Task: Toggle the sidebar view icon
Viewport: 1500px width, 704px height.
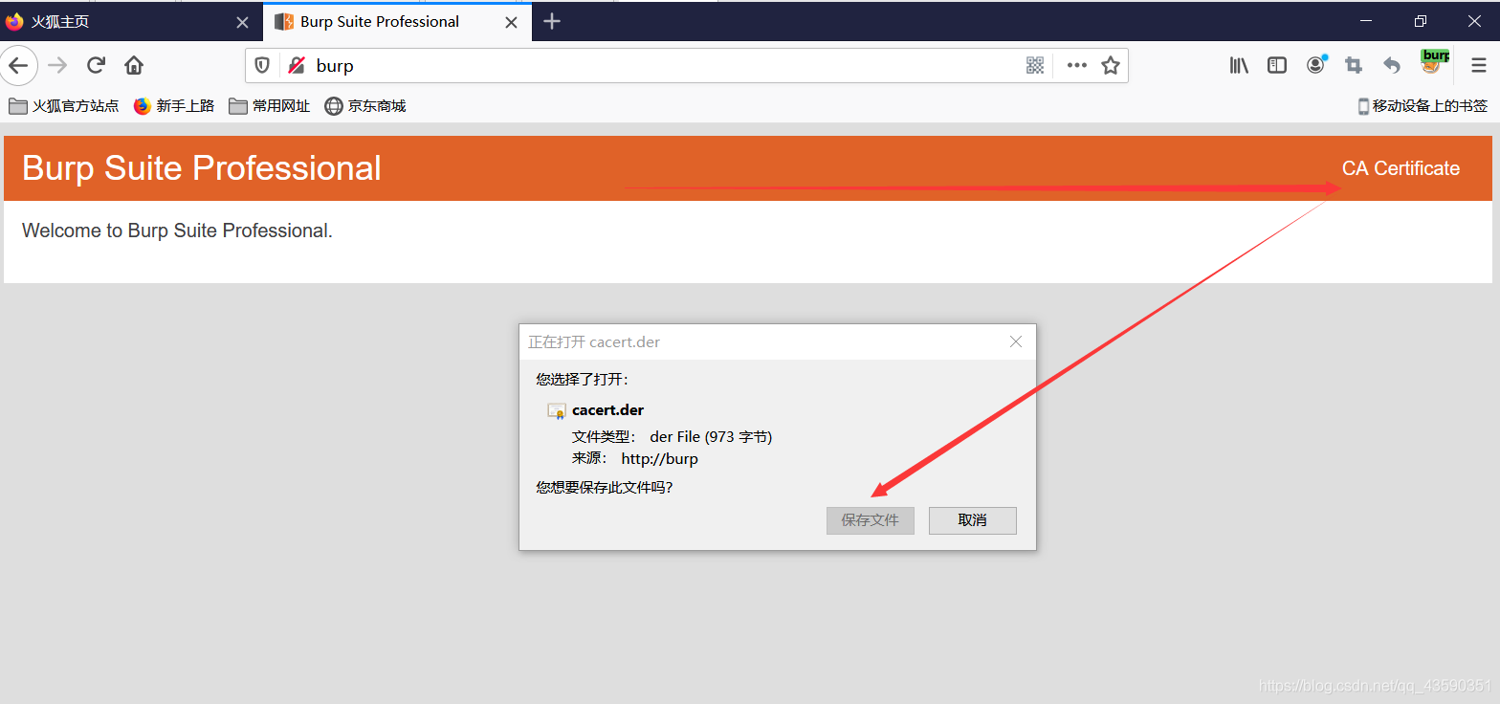Action: [1277, 65]
